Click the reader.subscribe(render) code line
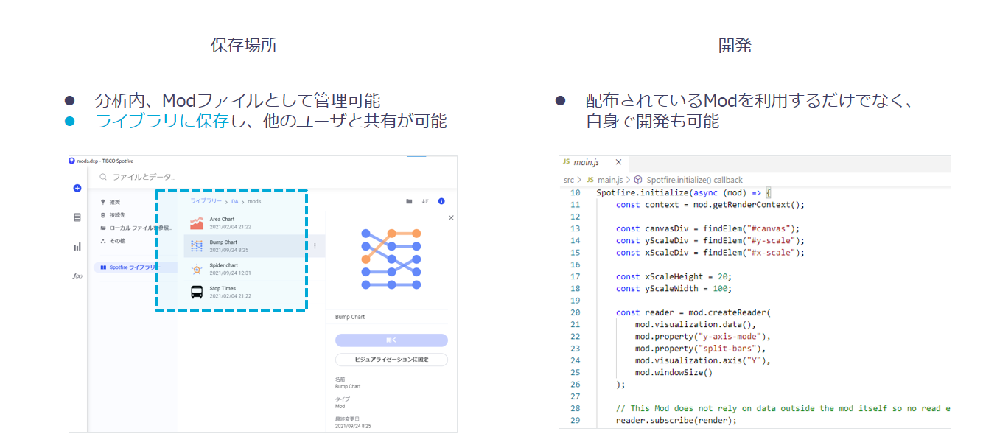Viewport: 983px width, 448px height. 676,421
